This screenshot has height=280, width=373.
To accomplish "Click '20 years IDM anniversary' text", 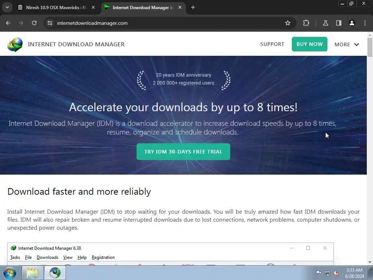I will point(184,75).
